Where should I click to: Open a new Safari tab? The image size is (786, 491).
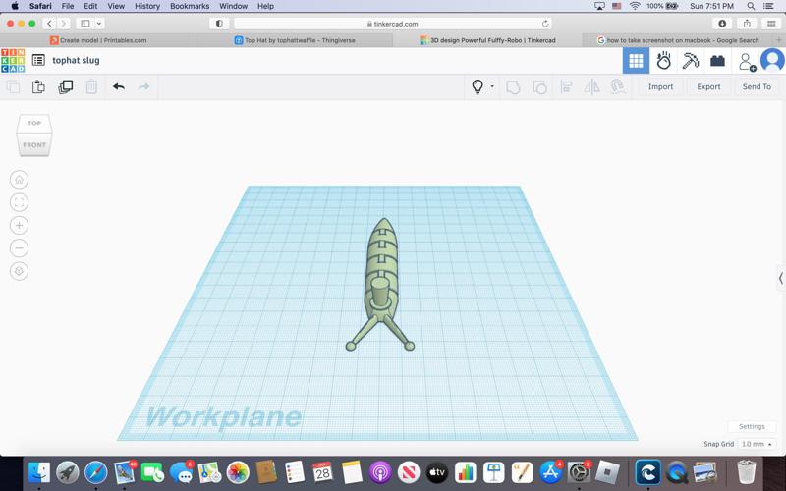click(x=779, y=40)
